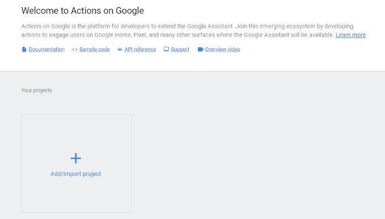Click the Documentation page icon
The width and height of the screenshot is (385, 219).
point(24,50)
